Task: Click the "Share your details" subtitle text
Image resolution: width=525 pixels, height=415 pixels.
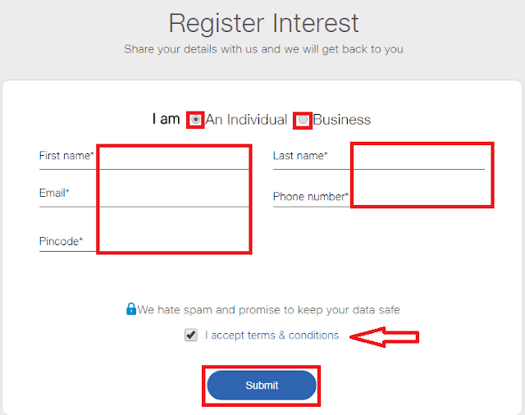Action: [x=263, y=49]
